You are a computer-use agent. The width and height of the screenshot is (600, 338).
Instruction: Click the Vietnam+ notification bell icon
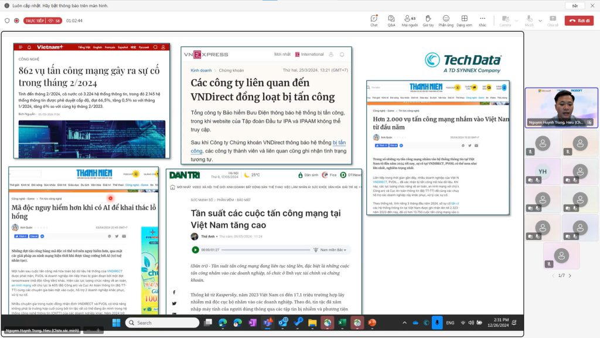coord(29,47)
